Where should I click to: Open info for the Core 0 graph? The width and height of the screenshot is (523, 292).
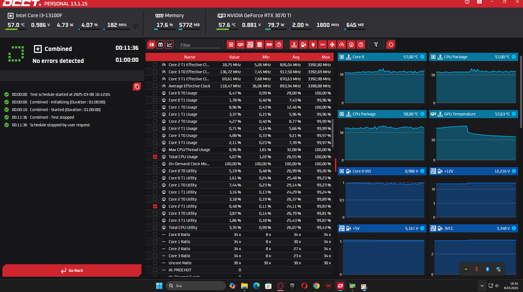422,57
